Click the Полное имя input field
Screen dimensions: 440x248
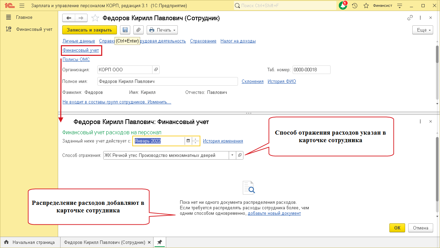167,81
